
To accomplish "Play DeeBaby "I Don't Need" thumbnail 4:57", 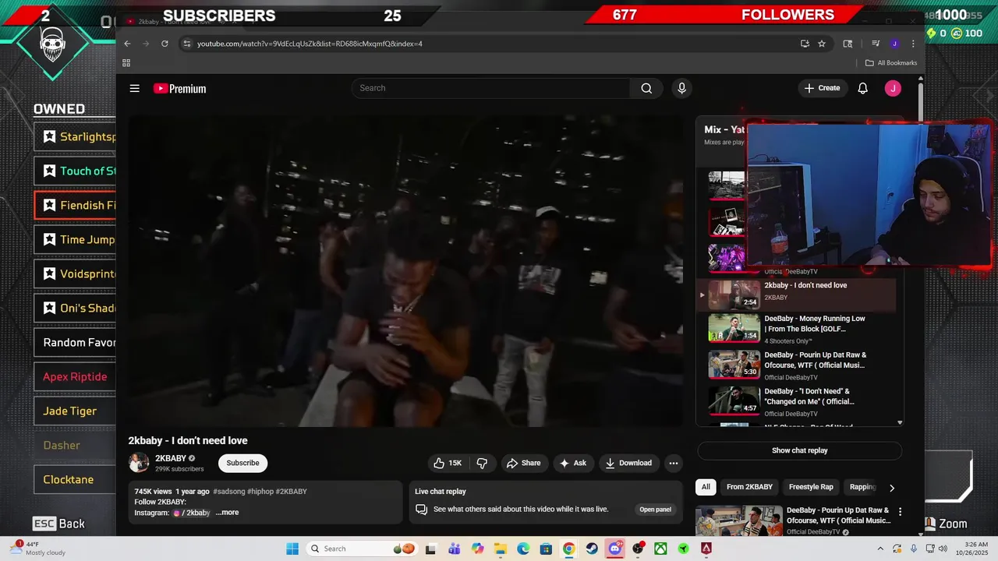I will click(734, 400).
